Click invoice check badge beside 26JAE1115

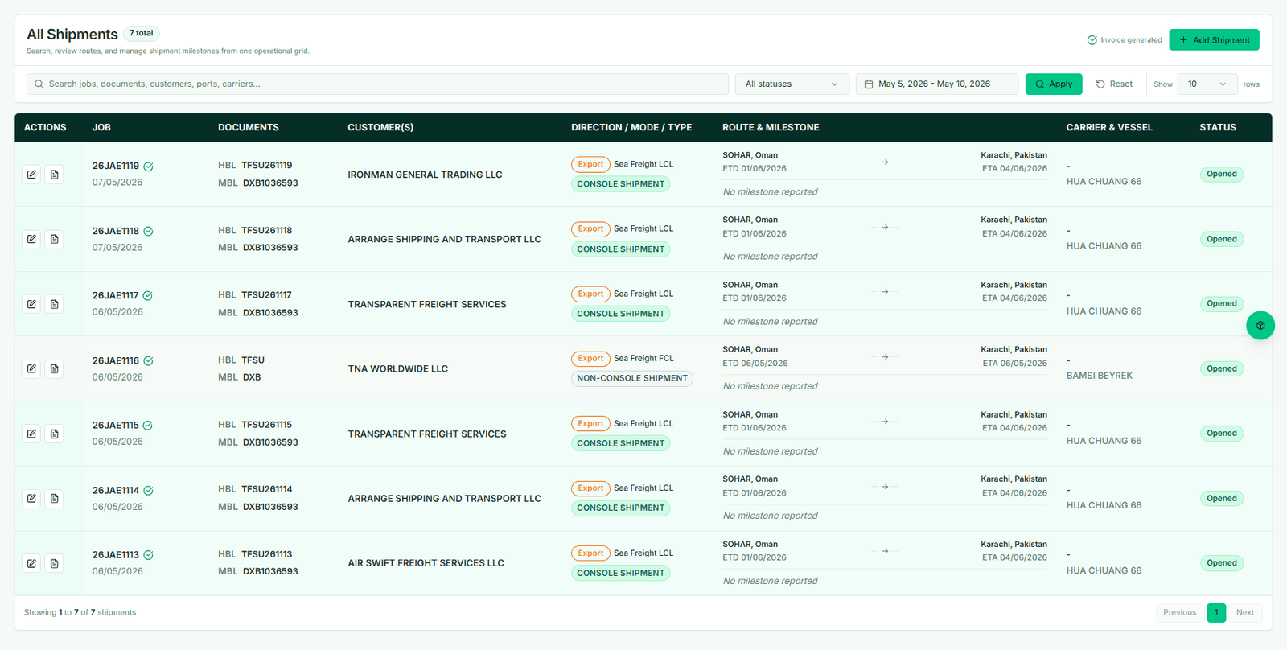[148, 426]
